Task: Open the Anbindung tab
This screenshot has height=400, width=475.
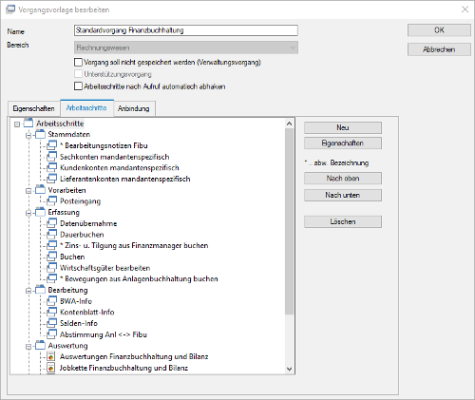Action: tap(134, 108)
